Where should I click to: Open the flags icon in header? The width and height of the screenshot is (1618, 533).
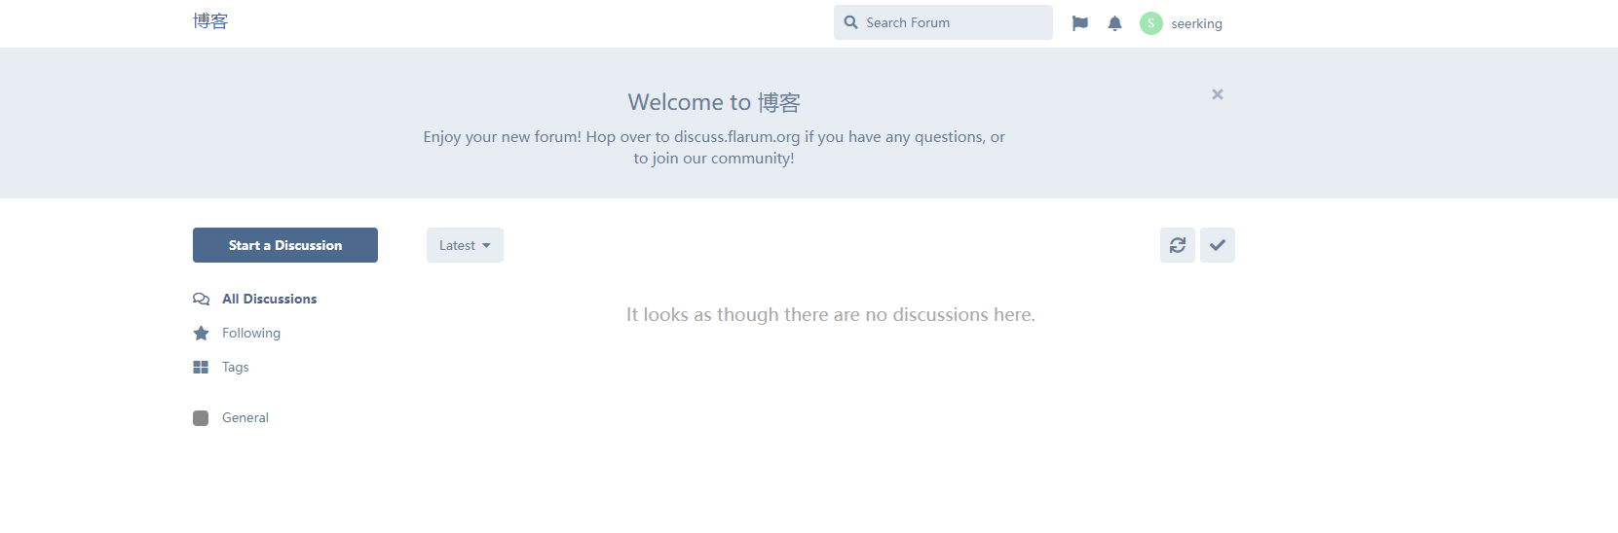point(1080,23)
